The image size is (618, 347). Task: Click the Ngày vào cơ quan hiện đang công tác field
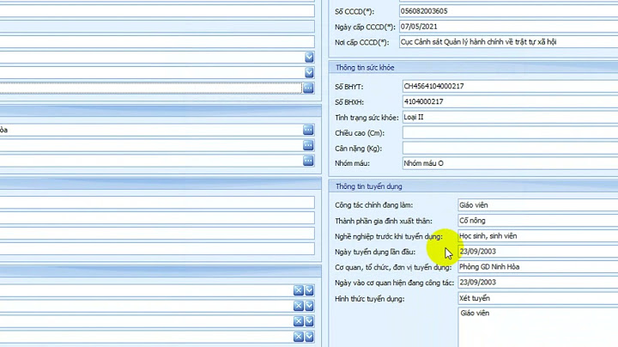[538, 283]
